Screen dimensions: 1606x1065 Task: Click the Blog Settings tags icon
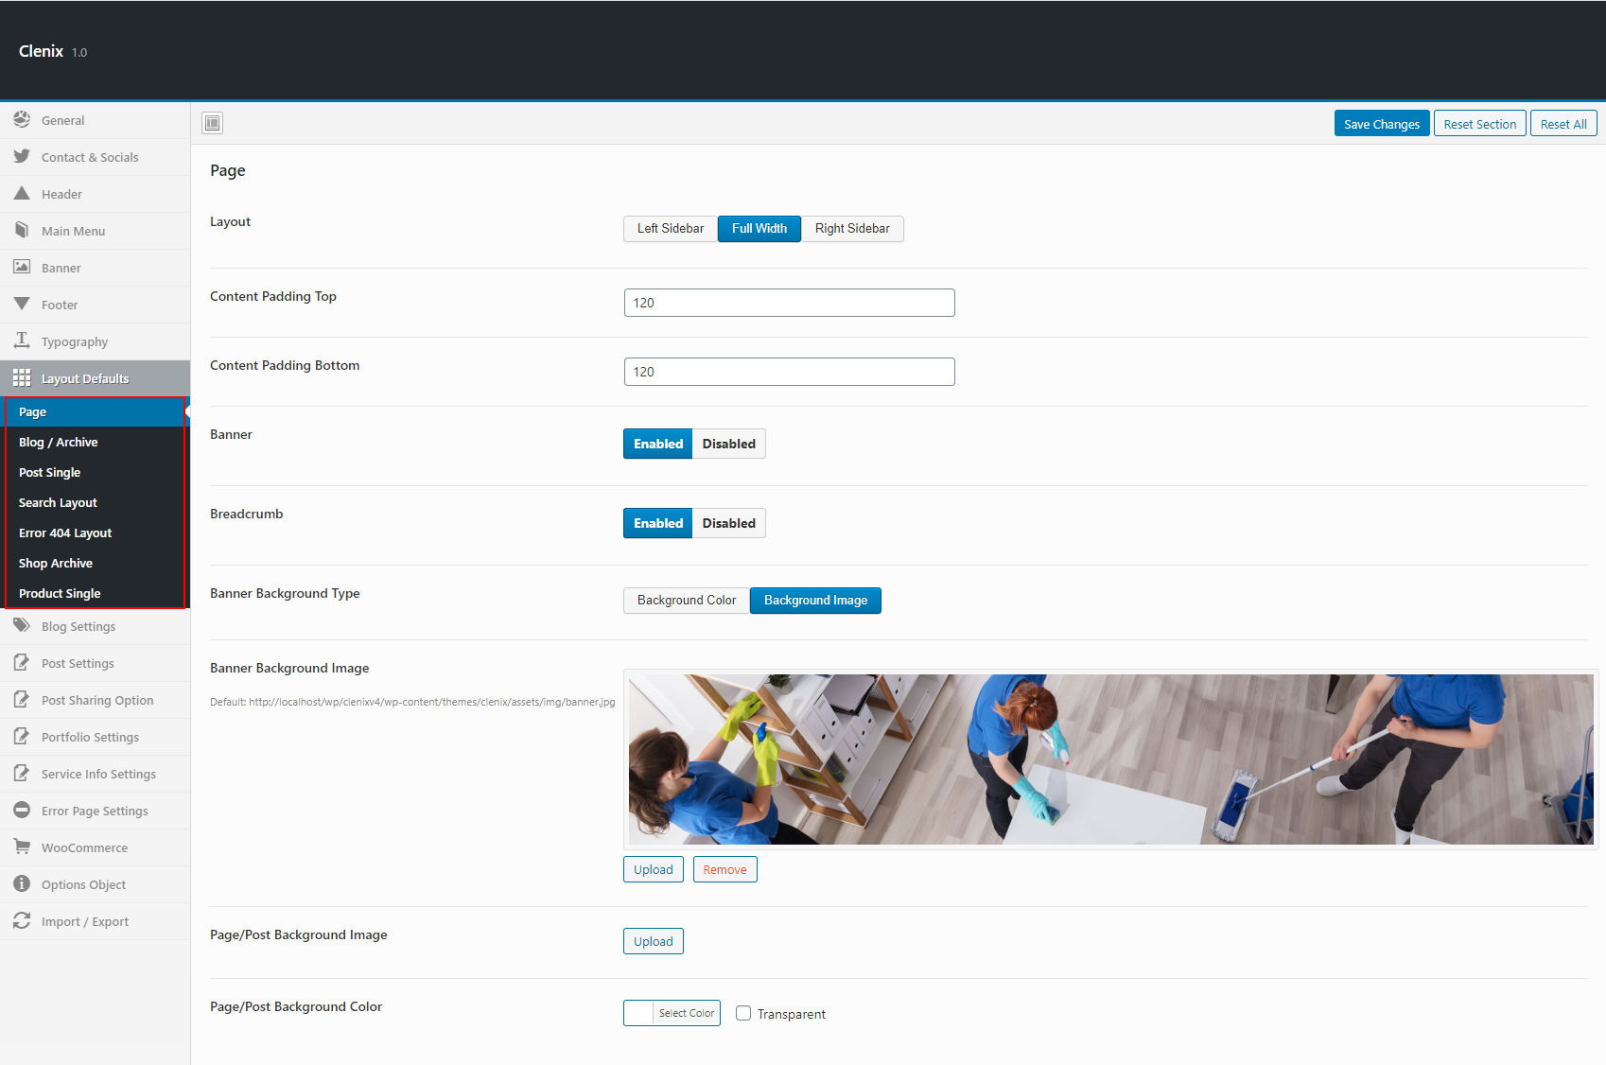[x=22, y=625]
